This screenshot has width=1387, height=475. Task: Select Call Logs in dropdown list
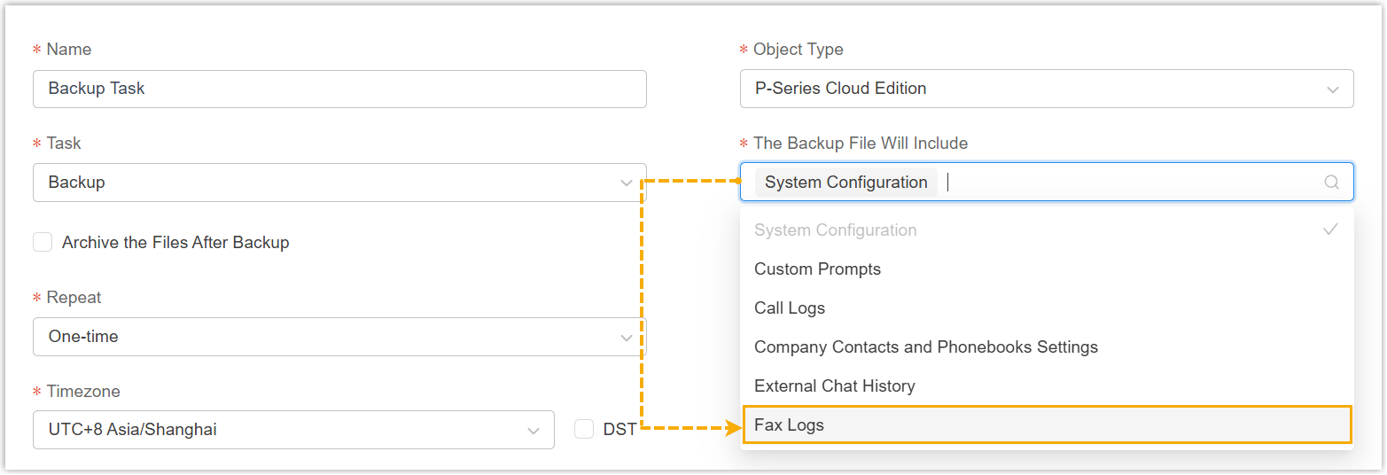(x=790, y=308)
